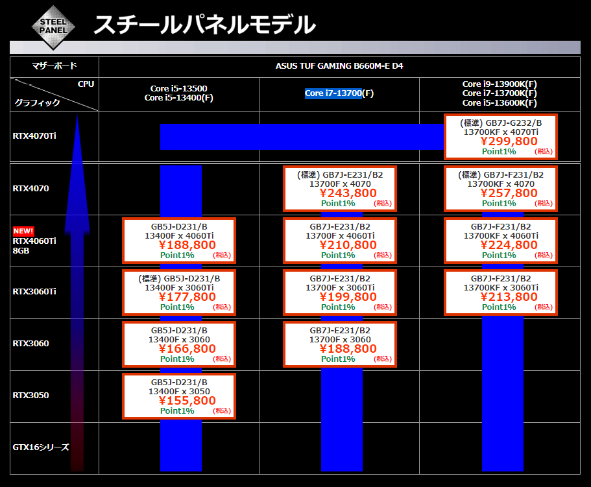Click the GTX16シリーズ row label
Image resolution: width=591 pixels, height=487 pixels.
click(41, 447)
